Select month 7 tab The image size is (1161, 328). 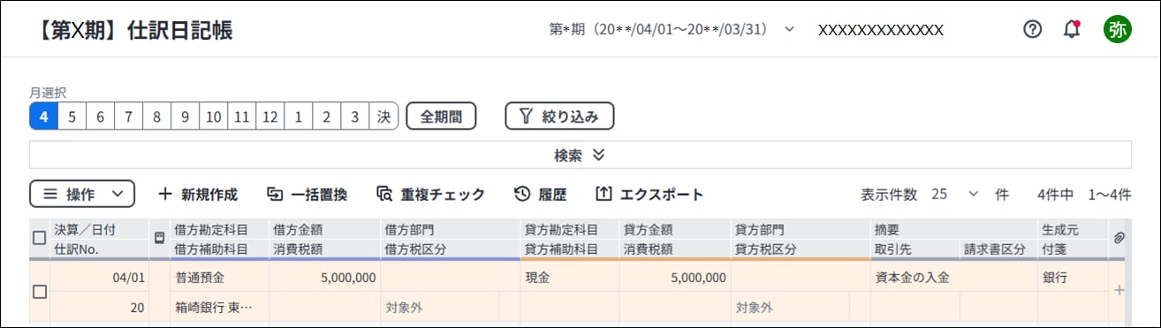128,116
